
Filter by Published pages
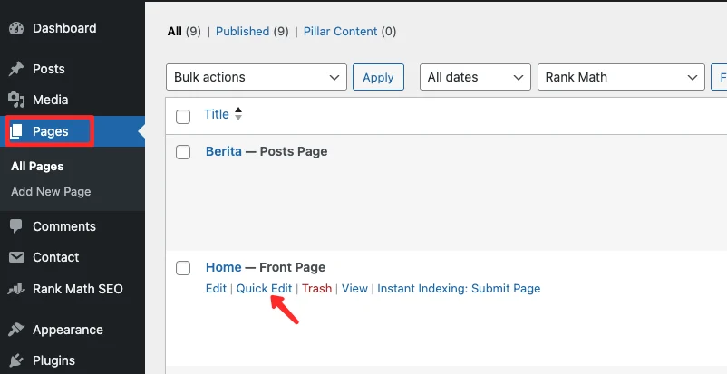pos(243,32)
